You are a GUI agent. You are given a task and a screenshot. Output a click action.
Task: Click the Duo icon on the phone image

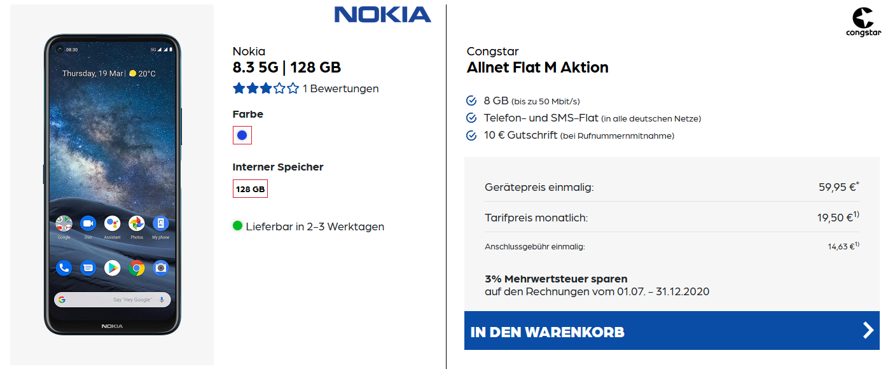88,223
